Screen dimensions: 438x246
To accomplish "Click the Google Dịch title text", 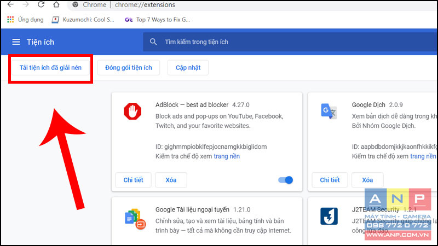I will (x=368, y=105).
